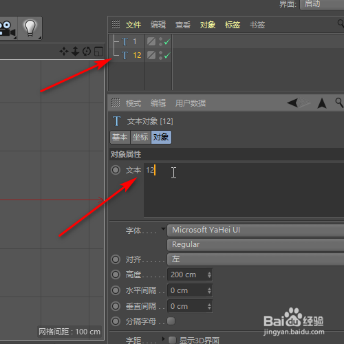This screenshot has width=344, height=344.
Task: Open the 编辑 menu in object manager
Action: pyautogui.click(x=158, y=25)
